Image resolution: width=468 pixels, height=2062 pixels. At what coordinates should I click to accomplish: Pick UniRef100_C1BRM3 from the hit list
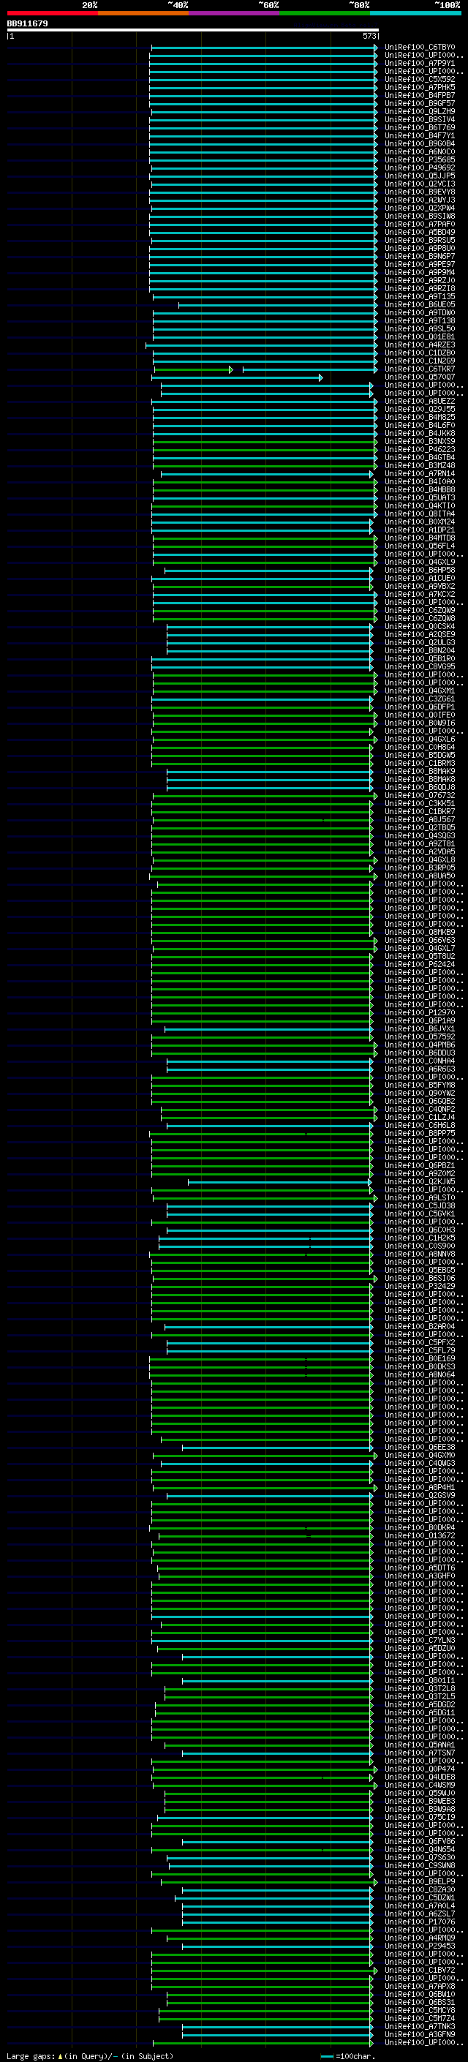point(419,763)
